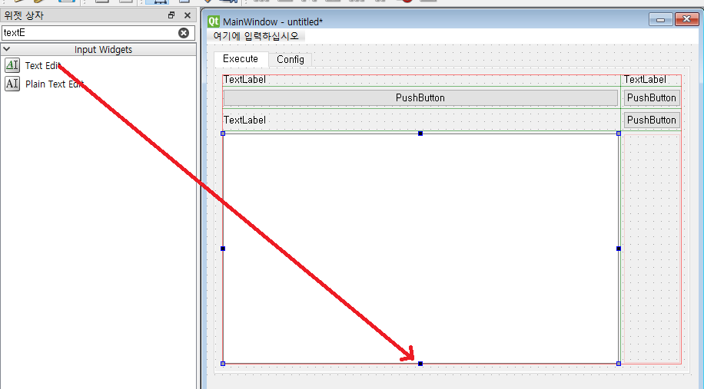This screenshot has height=389, width=704.
Task: Open the 여기에 입력하십시오 menu placeholder
Action: (x=256, y=36)
